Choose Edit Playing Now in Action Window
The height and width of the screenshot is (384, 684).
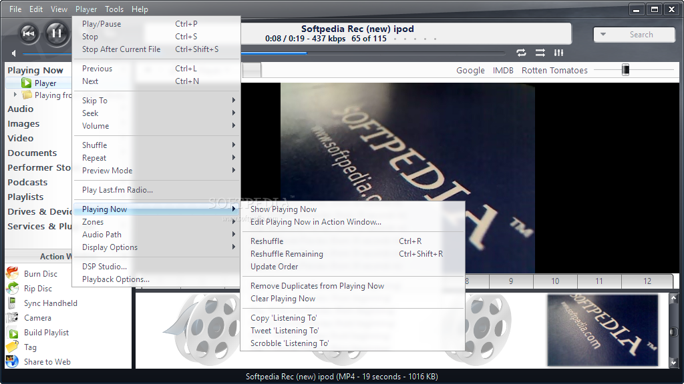353,221
